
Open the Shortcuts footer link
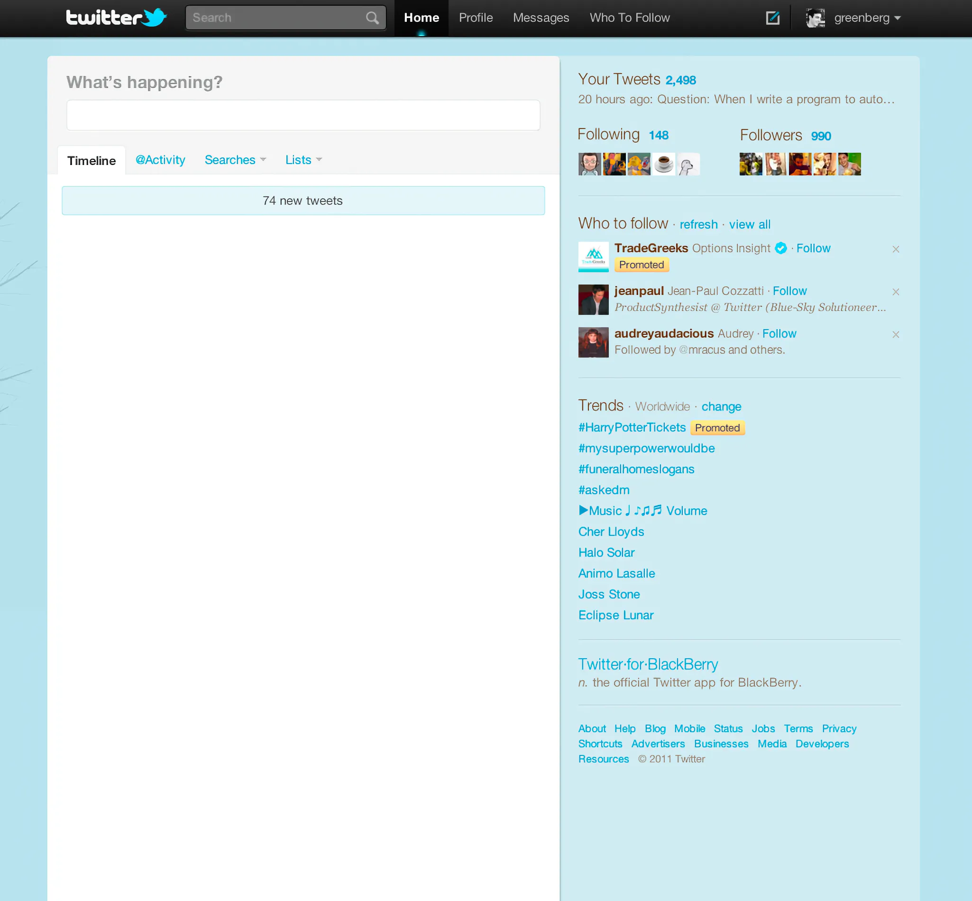(x=600, y=744)
